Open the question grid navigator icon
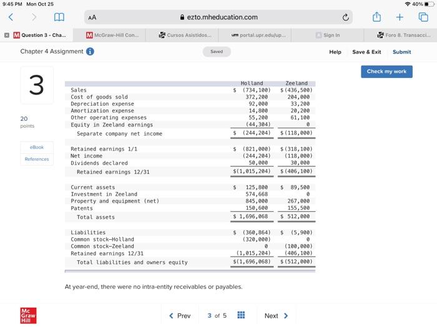 (x=241, y=315)
